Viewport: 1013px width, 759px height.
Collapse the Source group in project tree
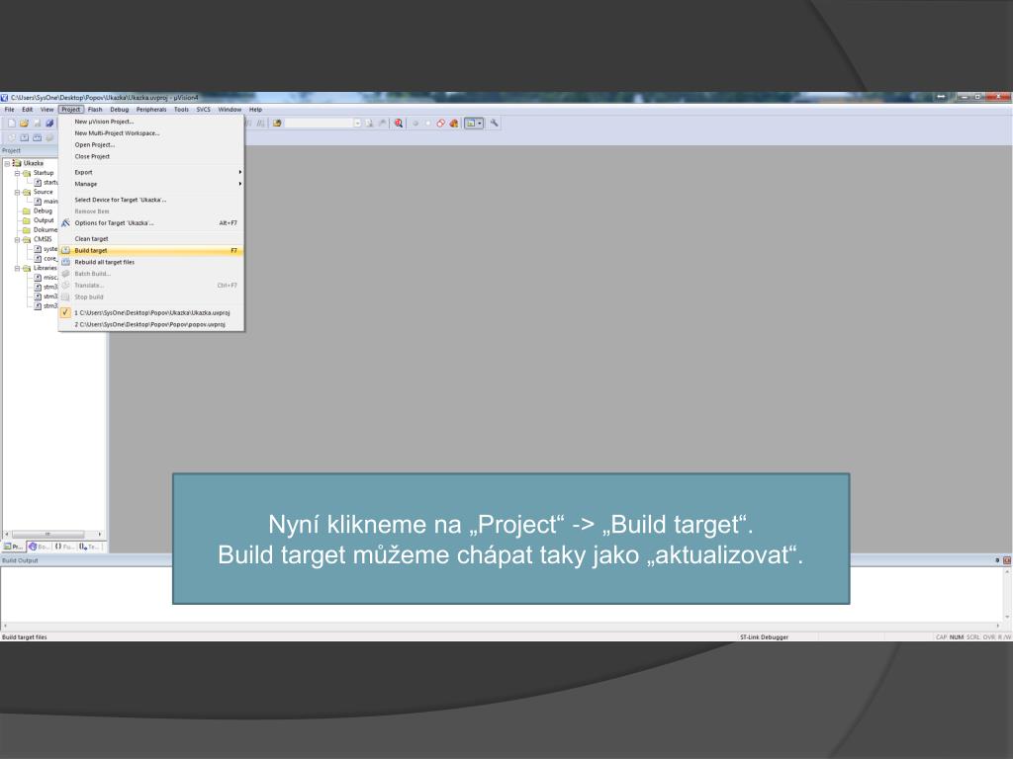click(18, 192)
